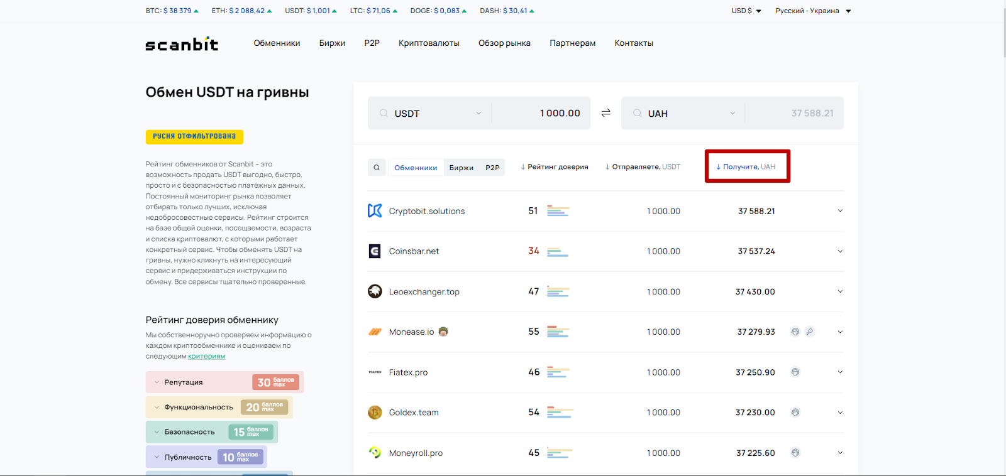Expand the Monease.io row details
The height and width of the screenshot is (476, 1006).
click(840, 332)
